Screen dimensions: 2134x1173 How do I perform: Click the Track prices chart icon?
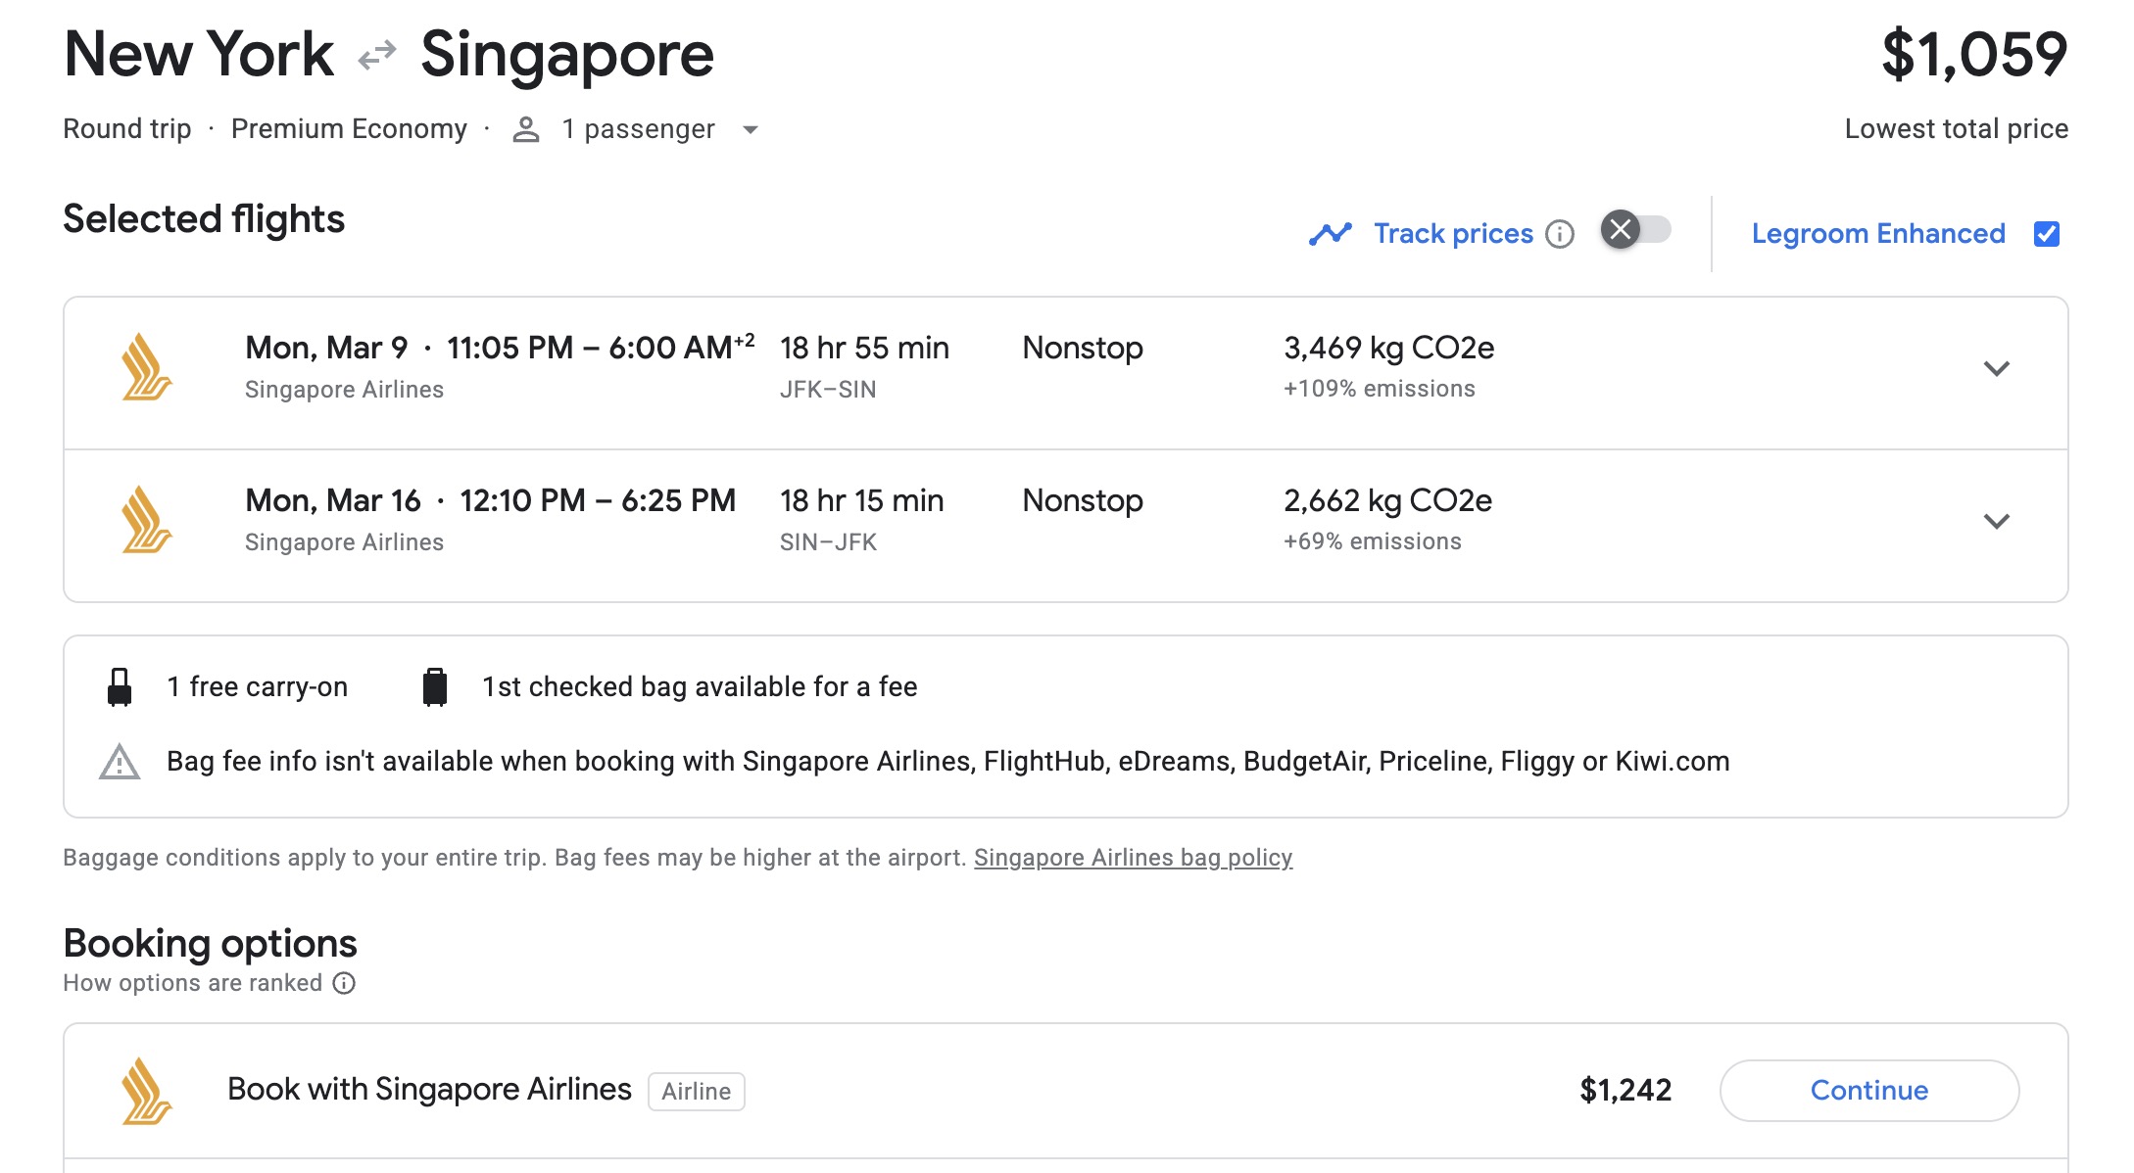1333,233
